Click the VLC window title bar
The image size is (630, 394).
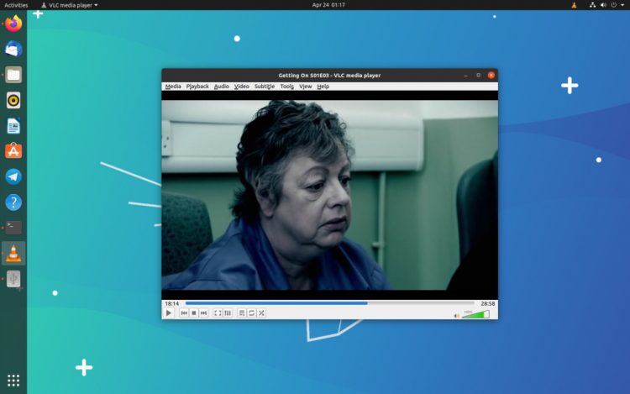pyautogui.click(x=329, y=75)
